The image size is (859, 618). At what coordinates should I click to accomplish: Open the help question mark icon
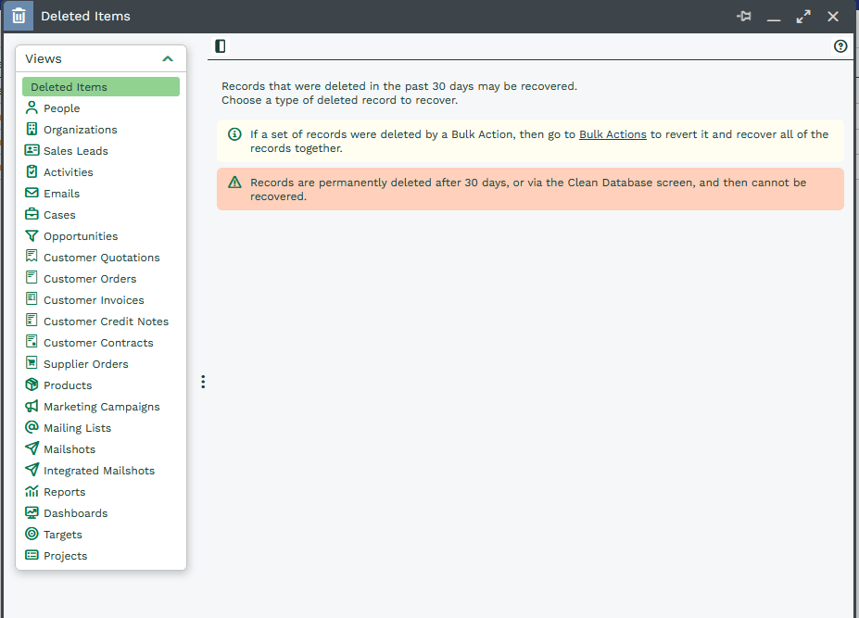tap(840, 46)
